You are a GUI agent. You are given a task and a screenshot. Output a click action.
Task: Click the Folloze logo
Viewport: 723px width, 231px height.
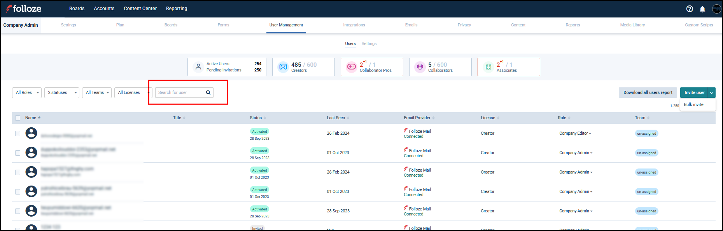tap(24, 9)
